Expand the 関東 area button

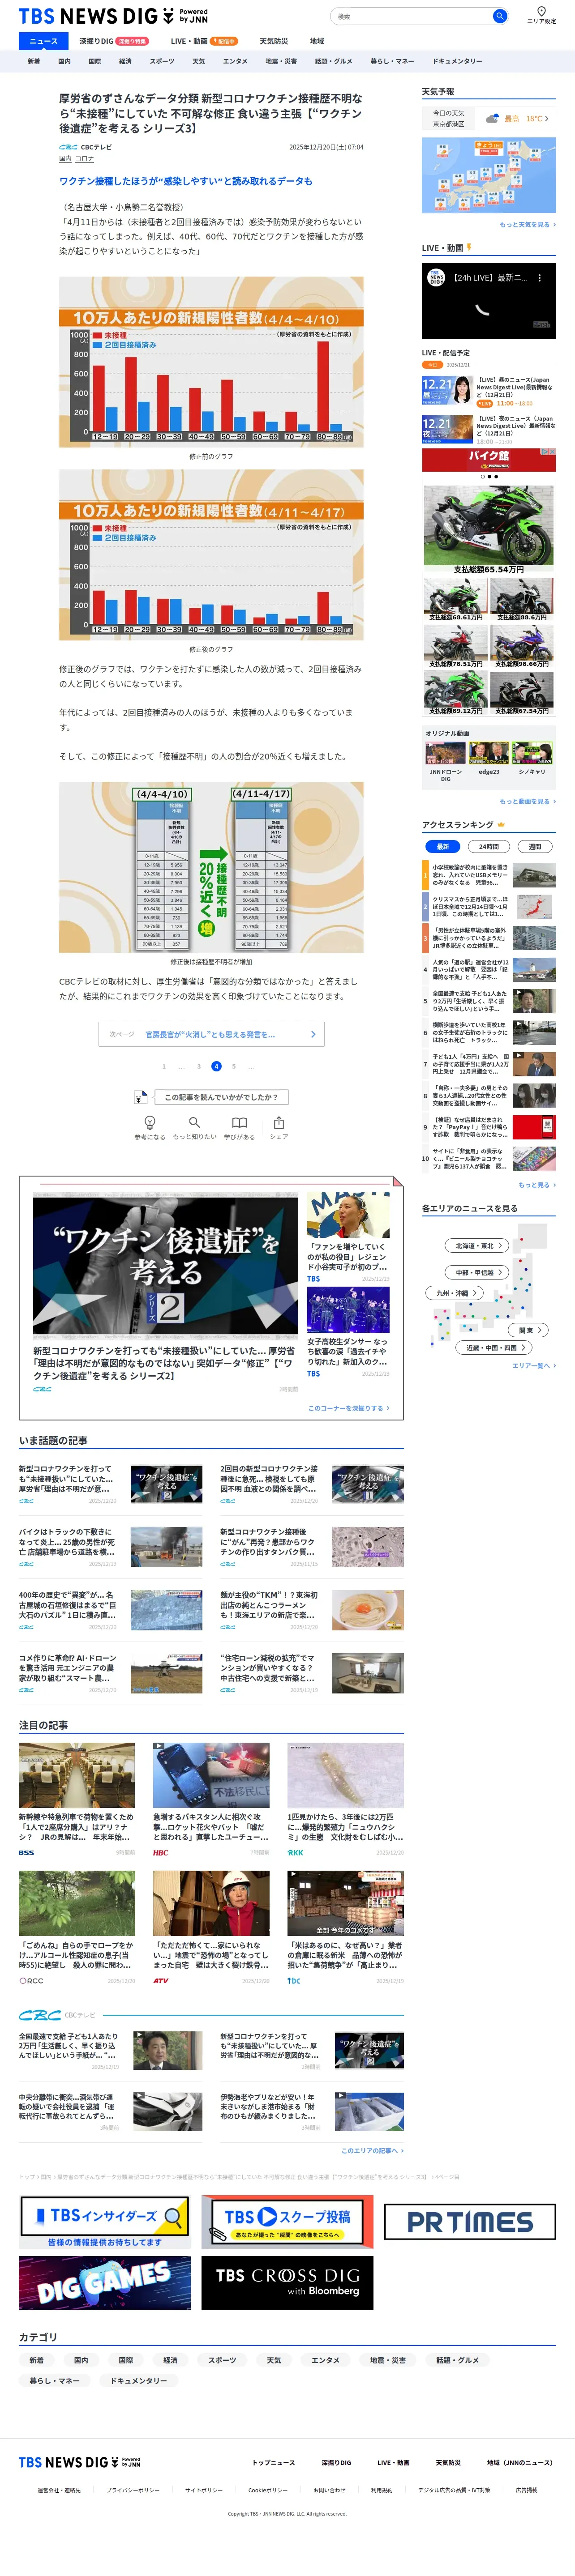pyautogui.click(x=529, y=1330)
